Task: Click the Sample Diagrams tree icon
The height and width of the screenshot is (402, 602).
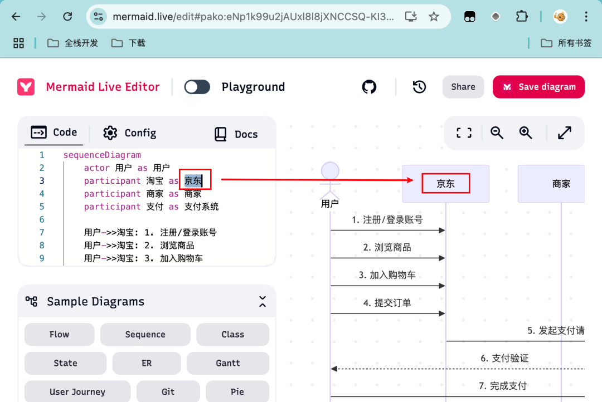Action: 31,302
